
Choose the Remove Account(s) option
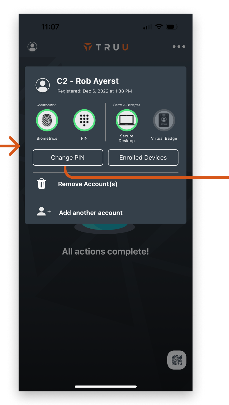click(88, 184)
